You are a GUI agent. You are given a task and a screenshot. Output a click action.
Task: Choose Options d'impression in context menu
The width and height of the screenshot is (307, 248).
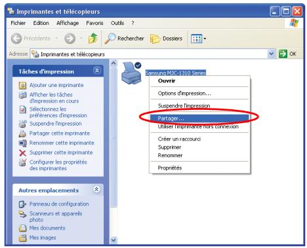click(199, 94)
